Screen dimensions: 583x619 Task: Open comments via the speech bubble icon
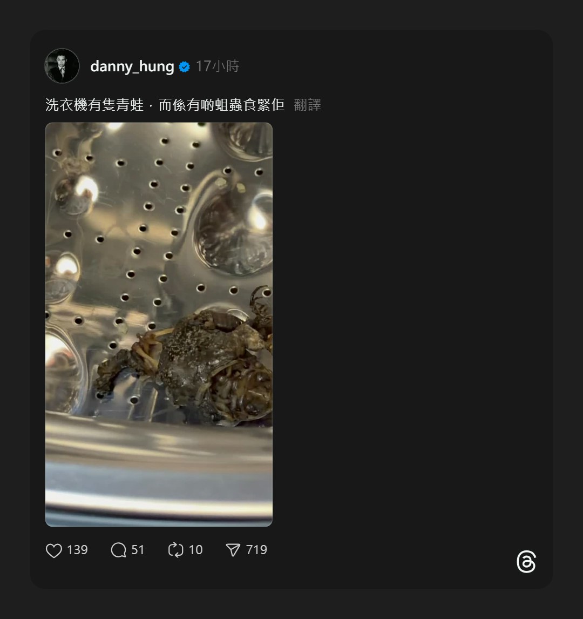[118, 550]
